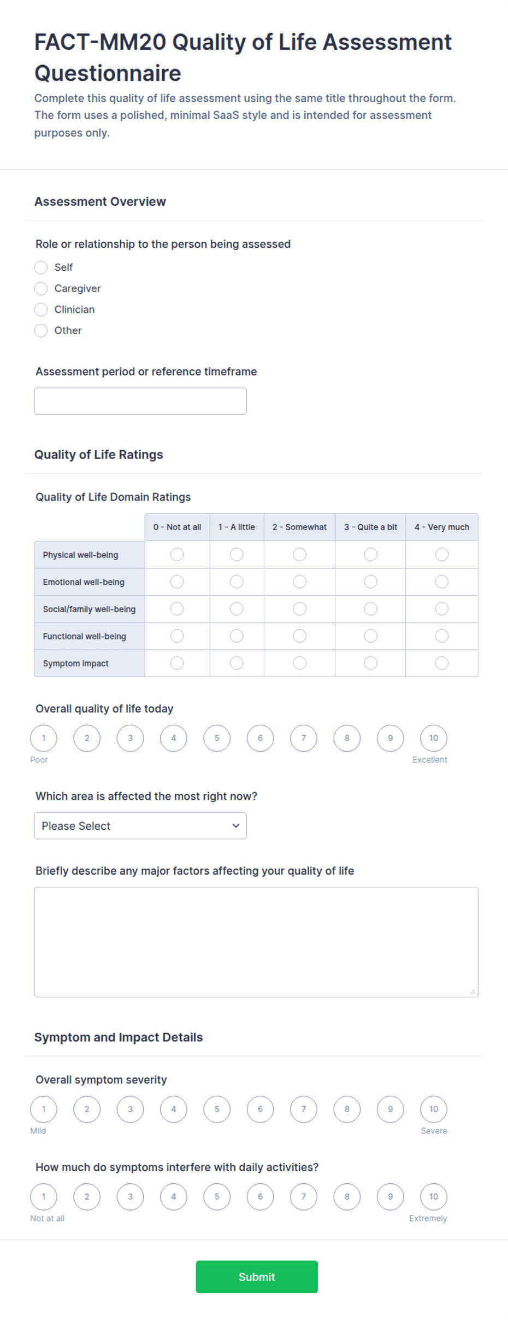
Task: Rate Functional well-being as 1 - A little
Action: click(237, 636)
